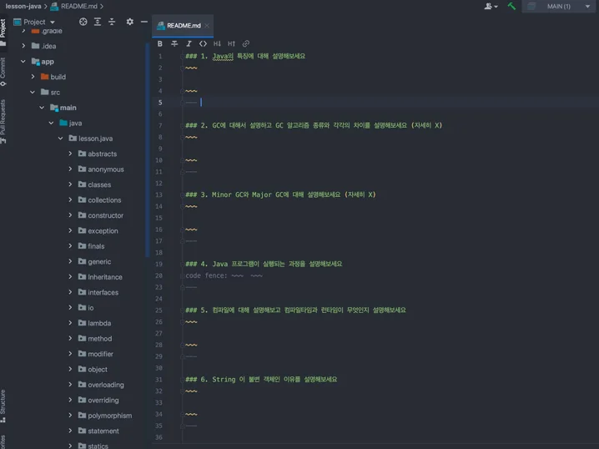Collapse the main folder
Image resolution: width=599 pixels, height=449 pixels.
[x=42, y=108]
